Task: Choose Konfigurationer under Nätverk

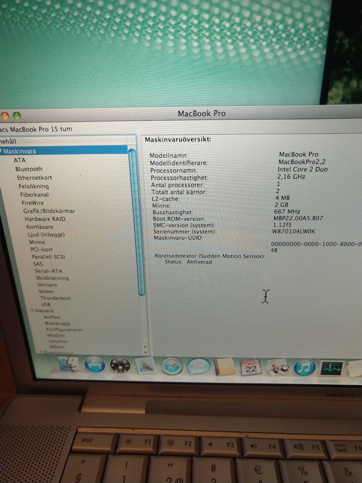Action: click(65, 330)
